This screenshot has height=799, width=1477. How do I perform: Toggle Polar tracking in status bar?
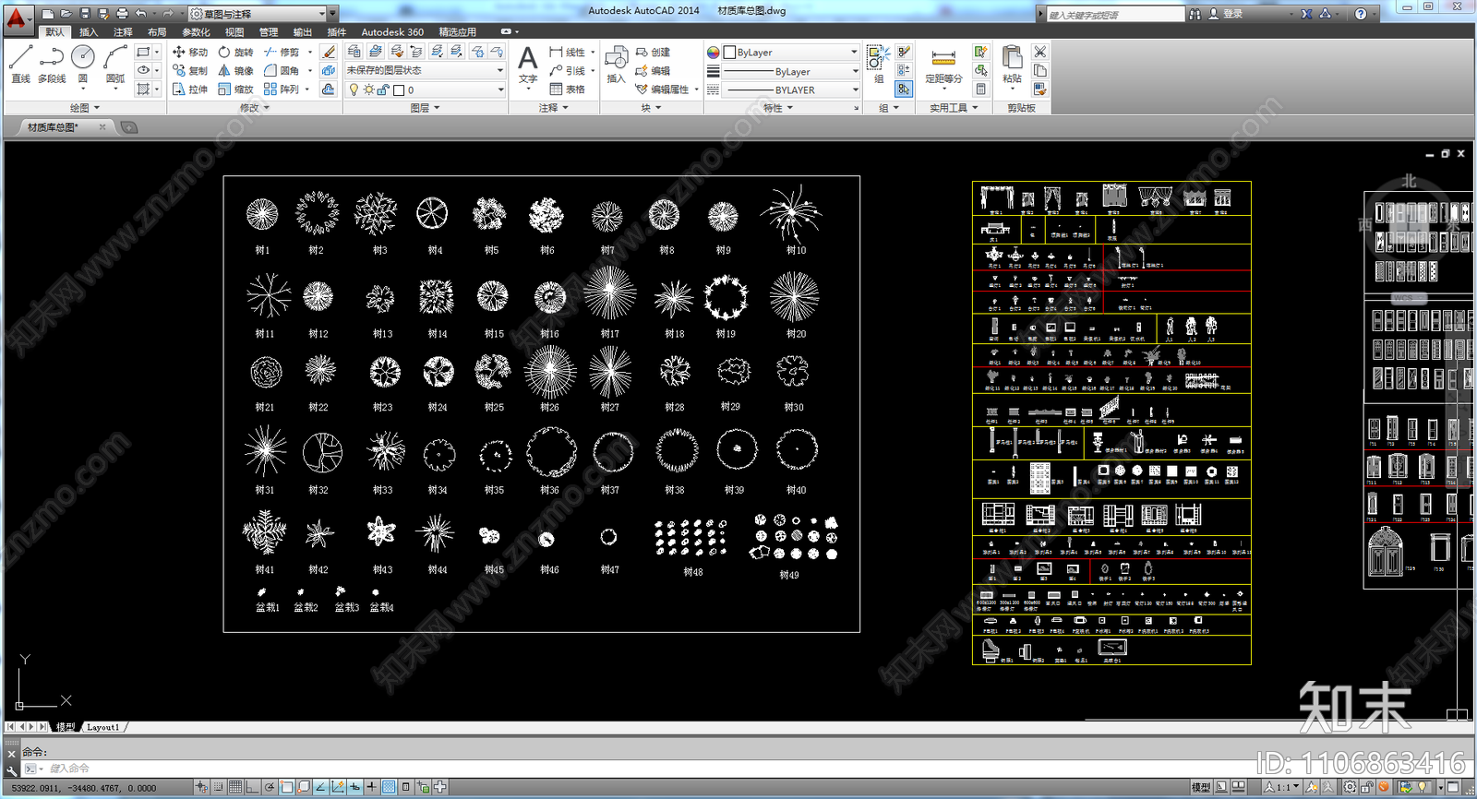coord(270,787)
